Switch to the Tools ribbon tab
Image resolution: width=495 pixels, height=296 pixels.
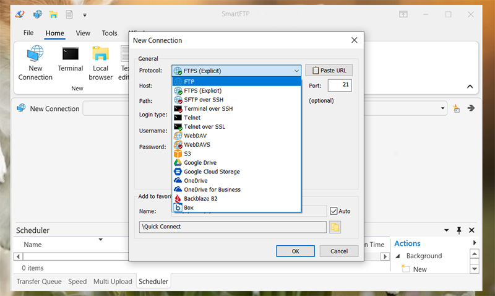110,33
